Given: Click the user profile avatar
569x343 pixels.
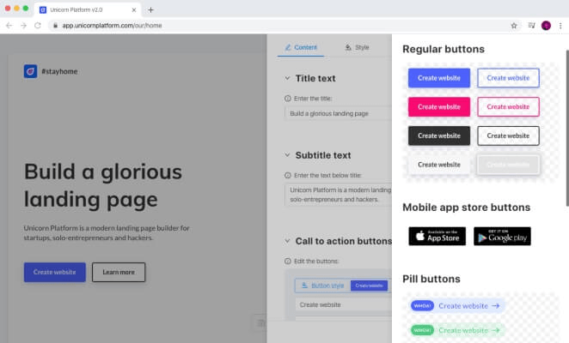Looking at the screenshot, I should 546,26.
